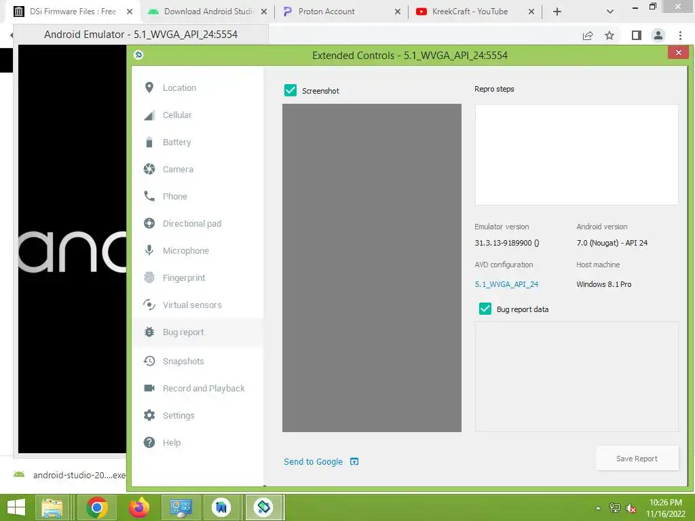Click the Virtual sensors icon

click(149, 305)
